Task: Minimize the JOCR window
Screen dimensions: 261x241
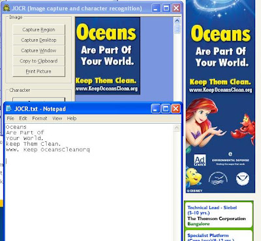Action: point(156,8)
